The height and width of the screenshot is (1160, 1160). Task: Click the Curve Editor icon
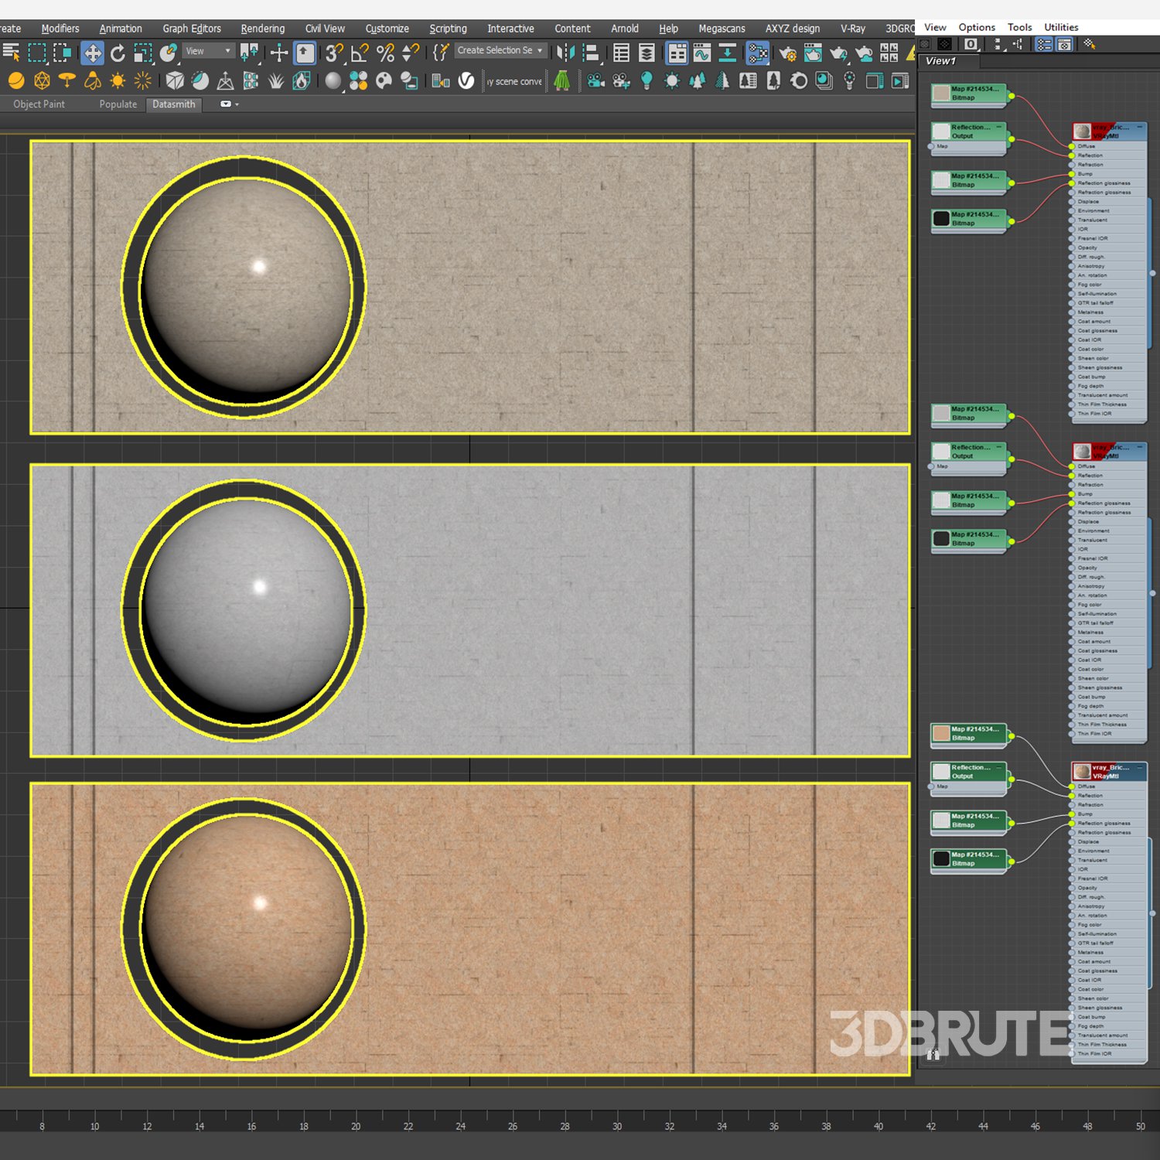click(x=702, y=53)
